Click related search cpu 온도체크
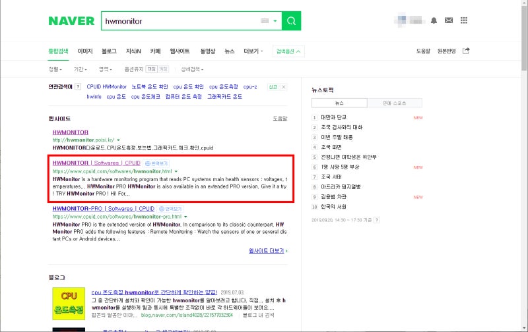528x332 pixels. 146,97
